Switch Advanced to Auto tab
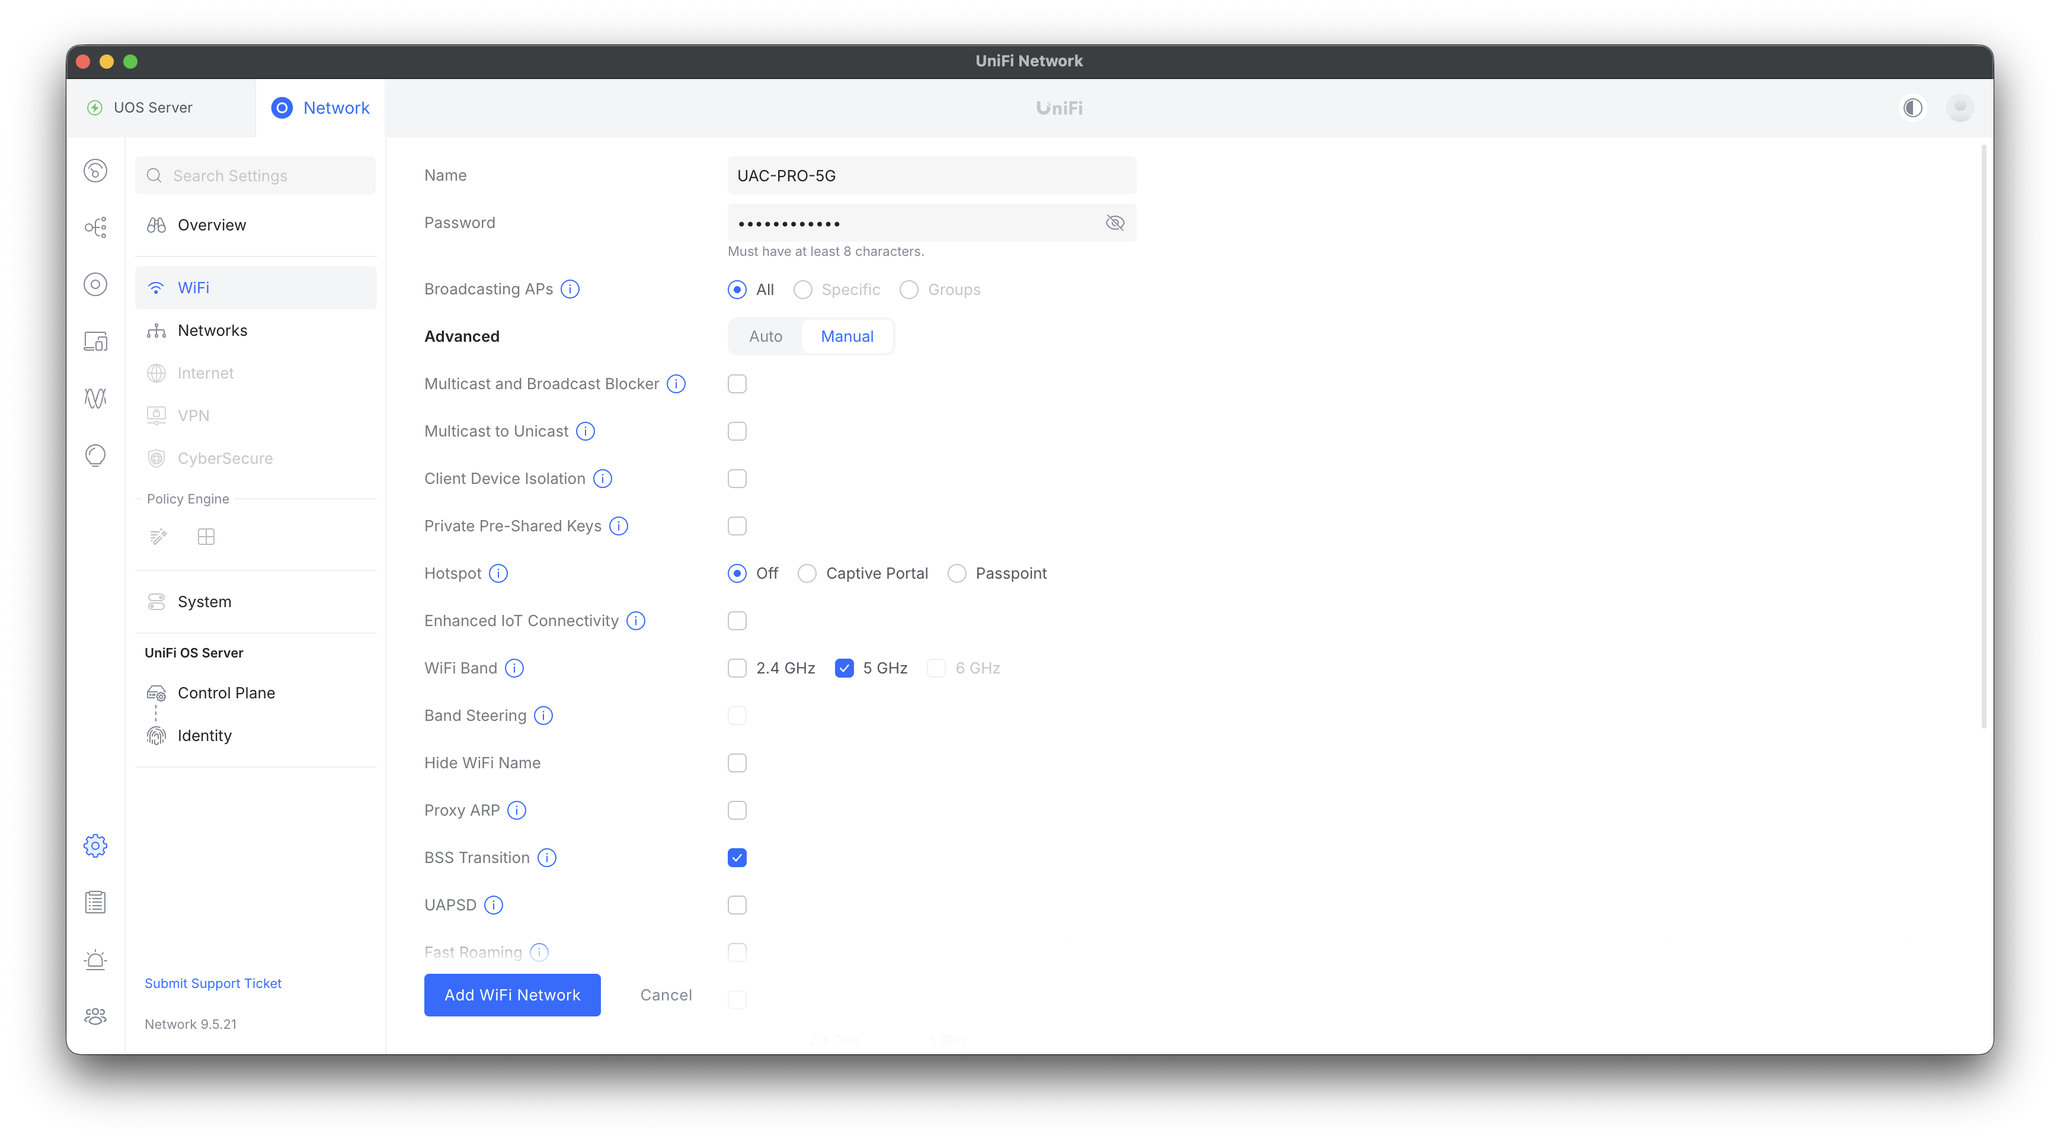The height and width of the screenshot is (1142, 2060). click(x=764, y=336)
